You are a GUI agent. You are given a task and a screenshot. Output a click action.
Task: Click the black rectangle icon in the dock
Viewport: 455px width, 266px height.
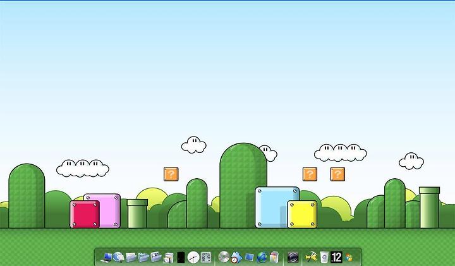(181, 257)
